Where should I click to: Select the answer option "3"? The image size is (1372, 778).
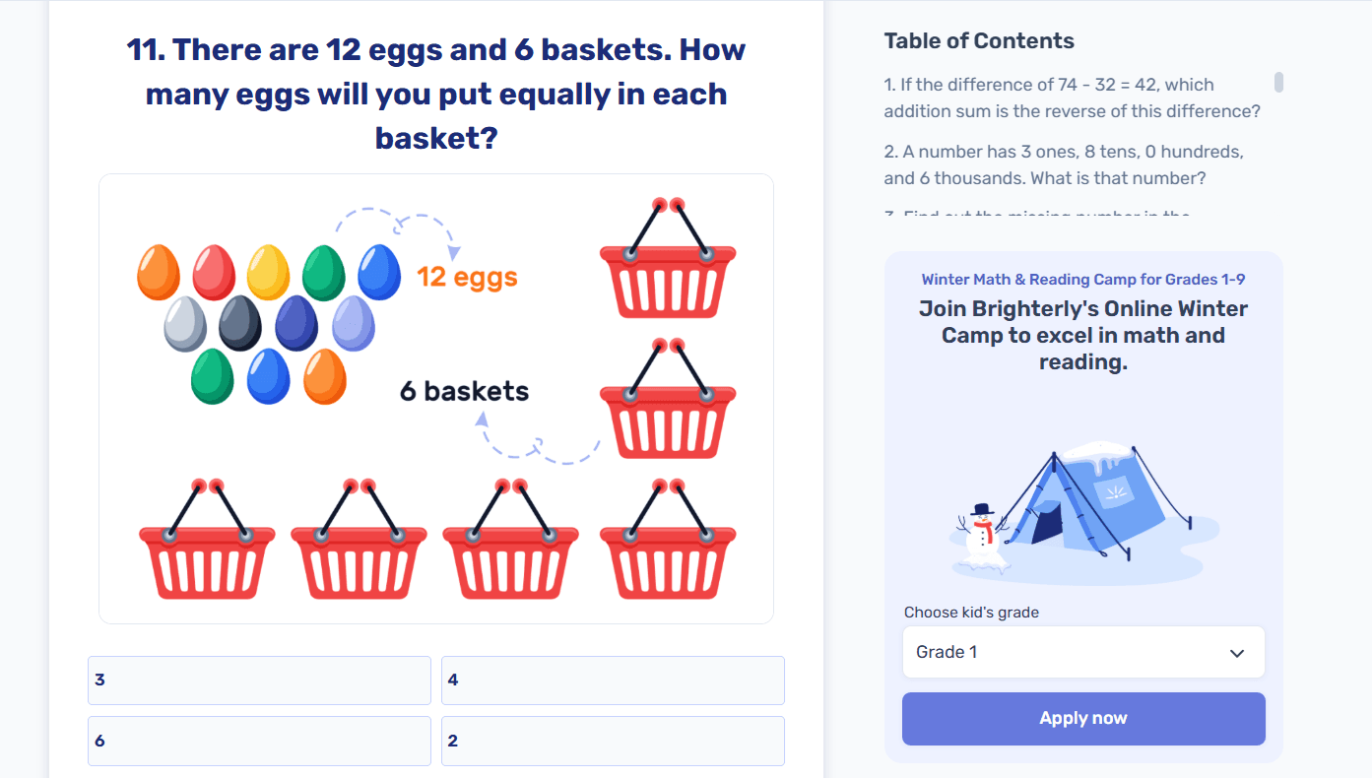(258, 680)
